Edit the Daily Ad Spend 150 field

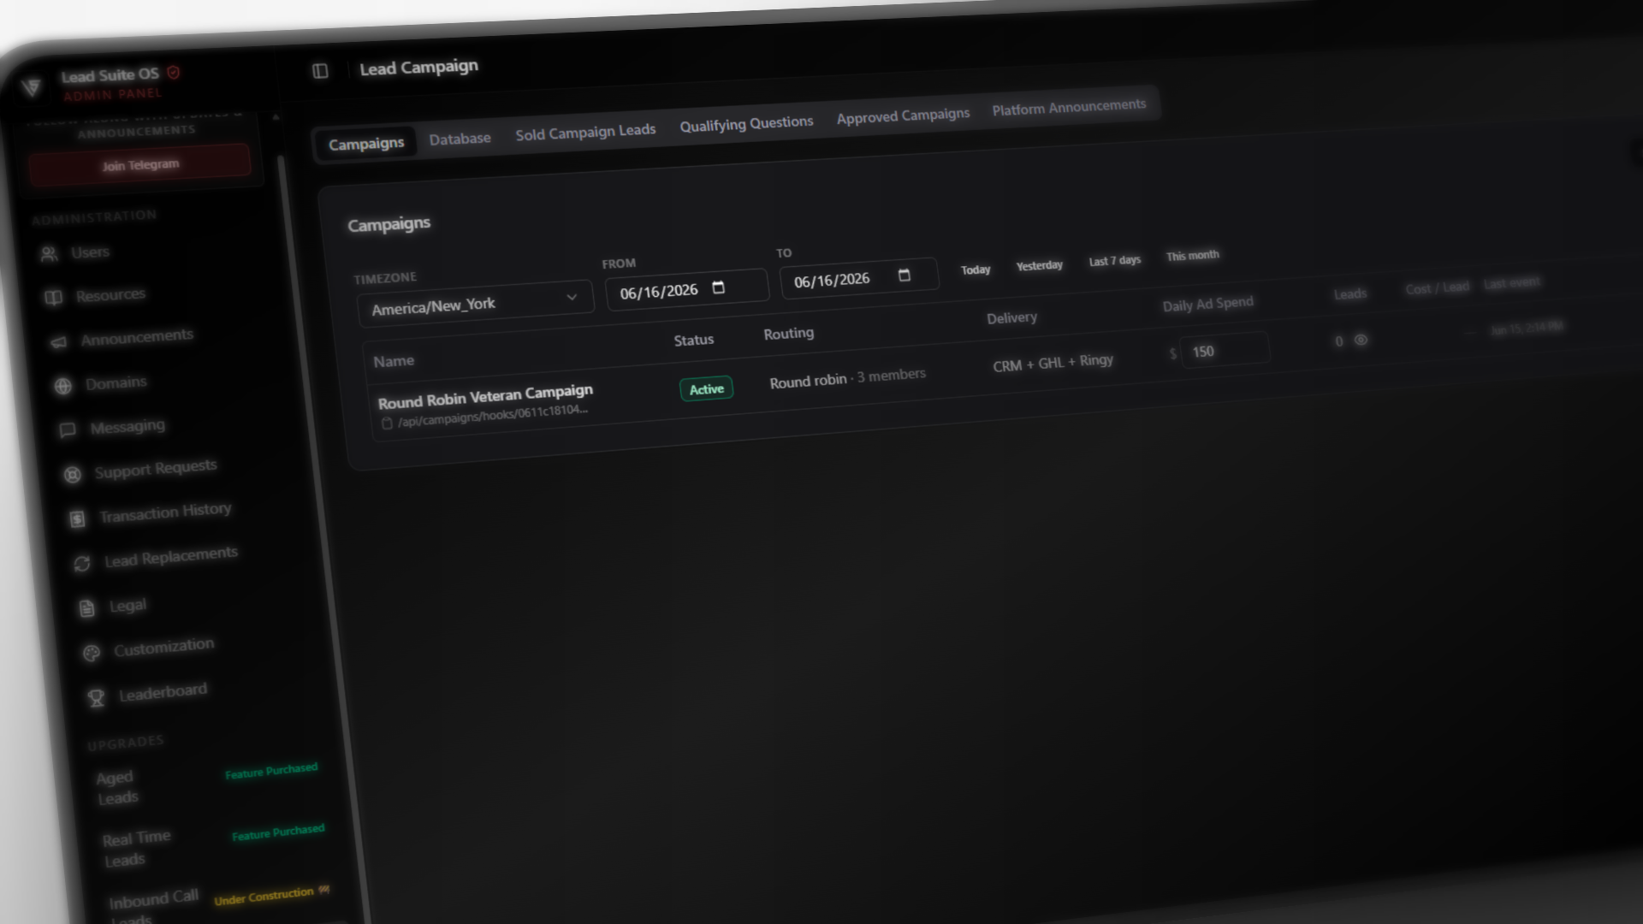1225,350
